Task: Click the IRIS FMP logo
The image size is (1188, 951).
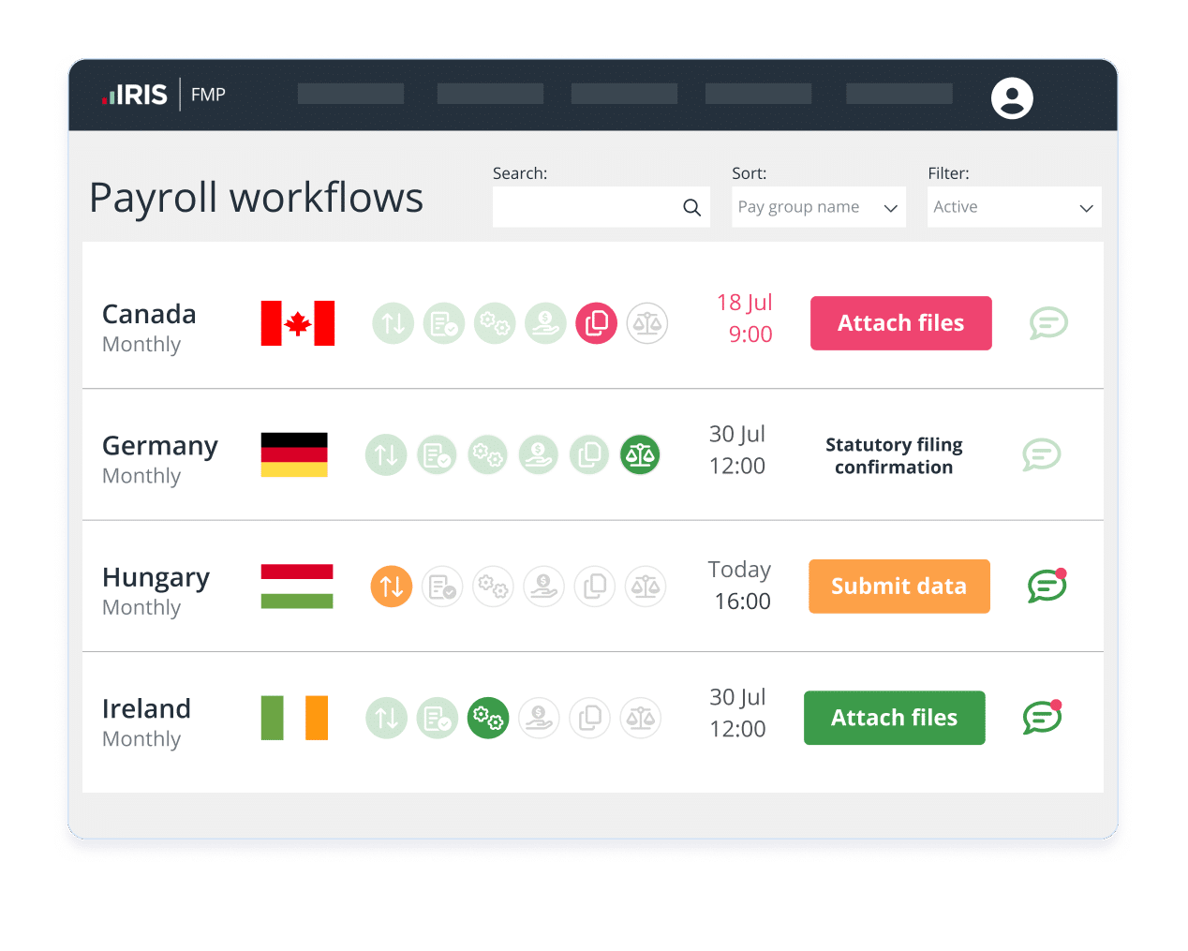Action: click(164, 95)
